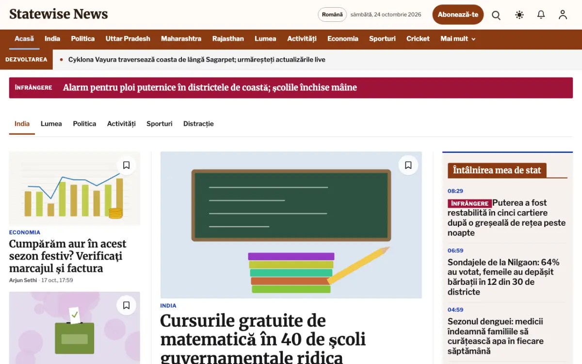582x364 pixels.
Task: Click INDIA label above main headline
Action: point(168,306)
